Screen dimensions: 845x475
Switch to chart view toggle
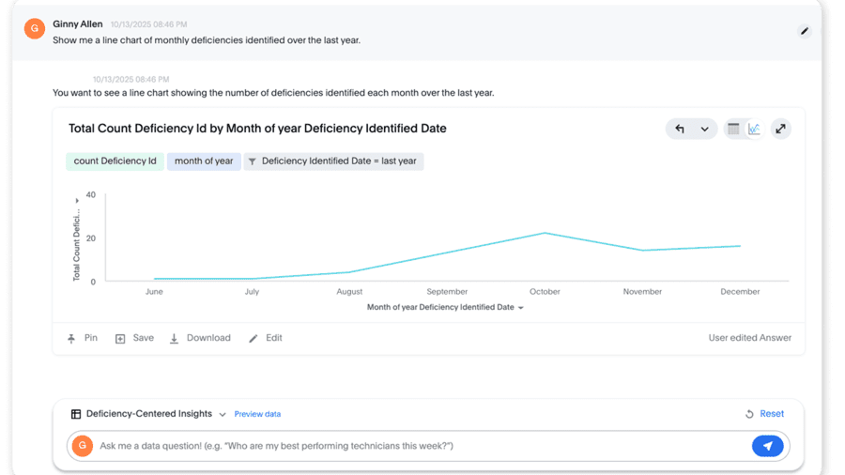pos(754,129)
